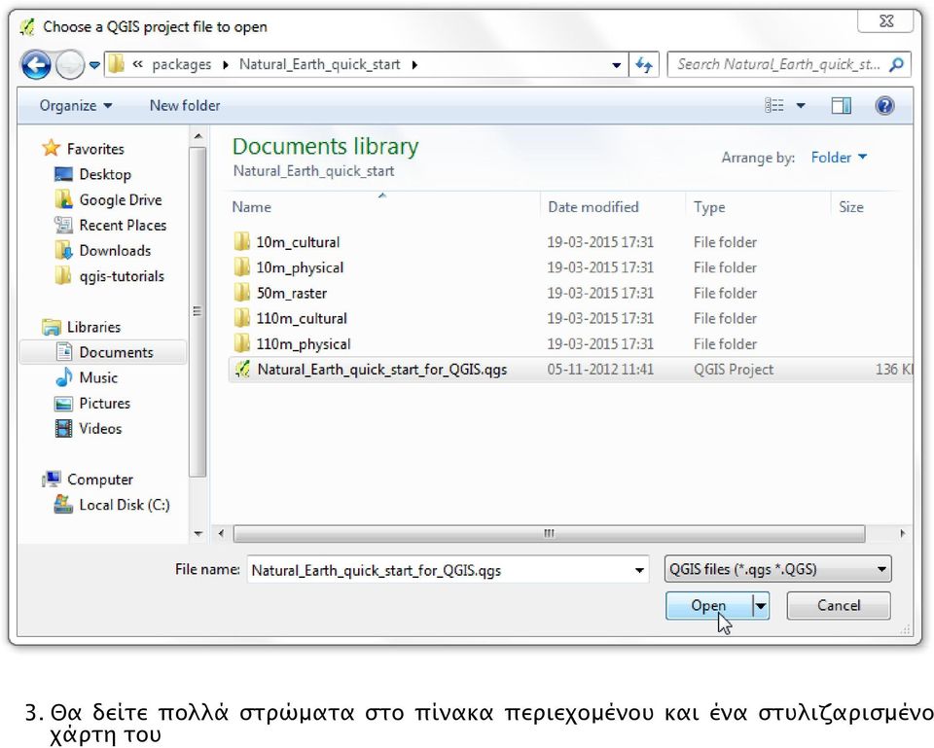934x748 pixels.
Task: Select the Natural_Earth_quick_start_for_QGIS.qgs file name
Action: click(x=381, y=370)
